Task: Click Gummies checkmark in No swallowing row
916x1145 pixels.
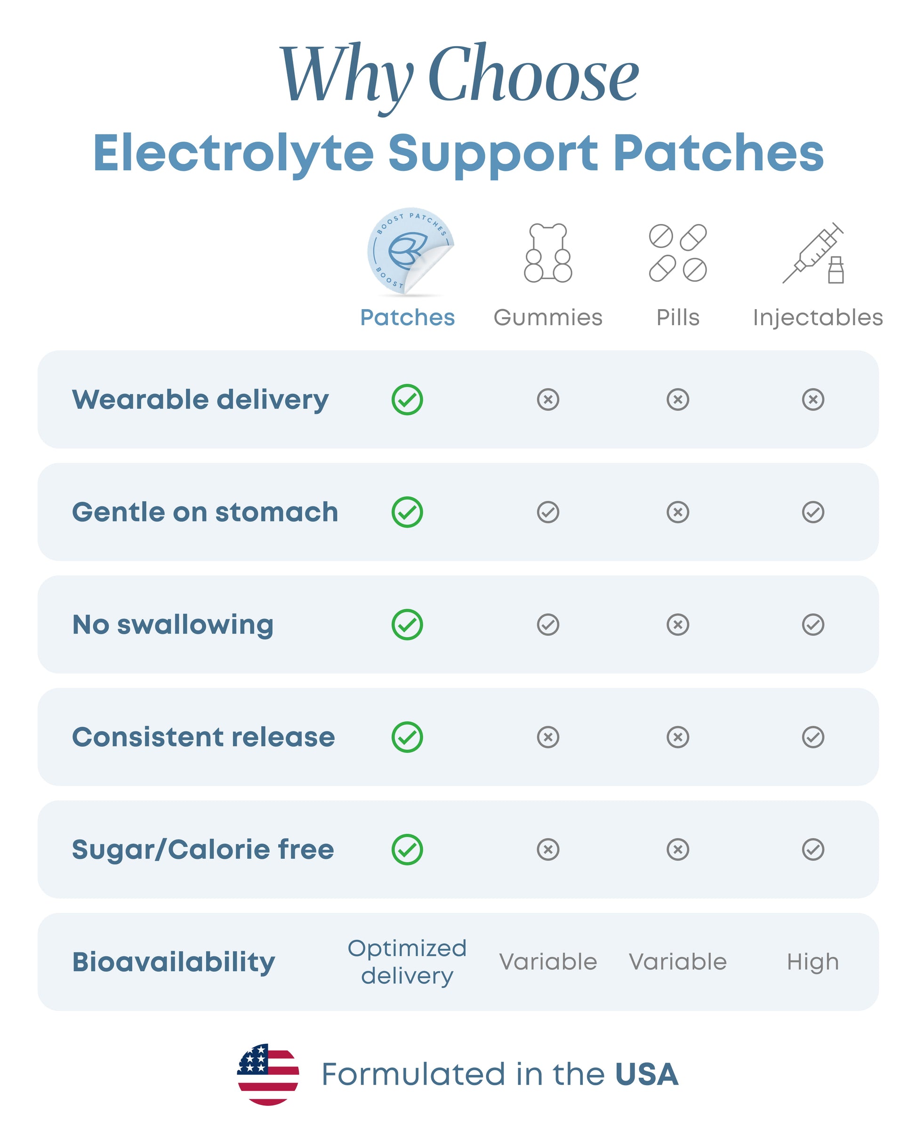Action: [x=548, y=625]
